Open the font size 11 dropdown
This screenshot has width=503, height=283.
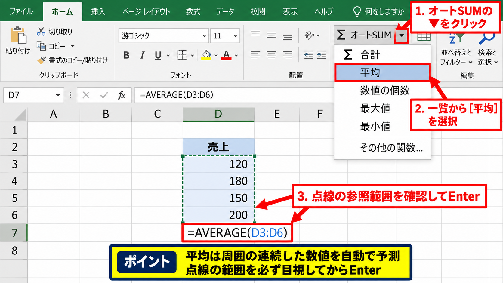coord(235,36)
